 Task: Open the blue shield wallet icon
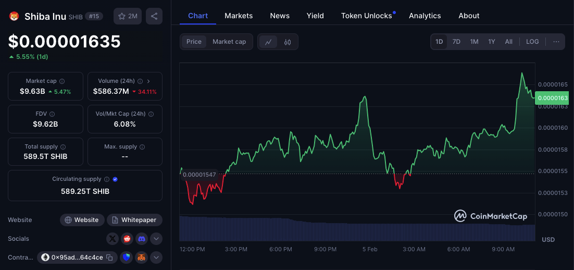pos(127,257)
